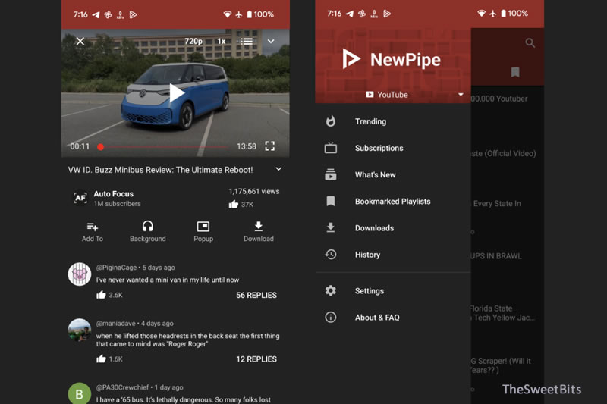Add video to playlist with Add To
This screenshot has height=404, width=607.
[x=92, y=232]
